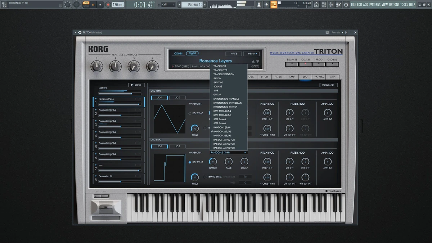
Task: Select the next preset arrow
Action: 345,32
